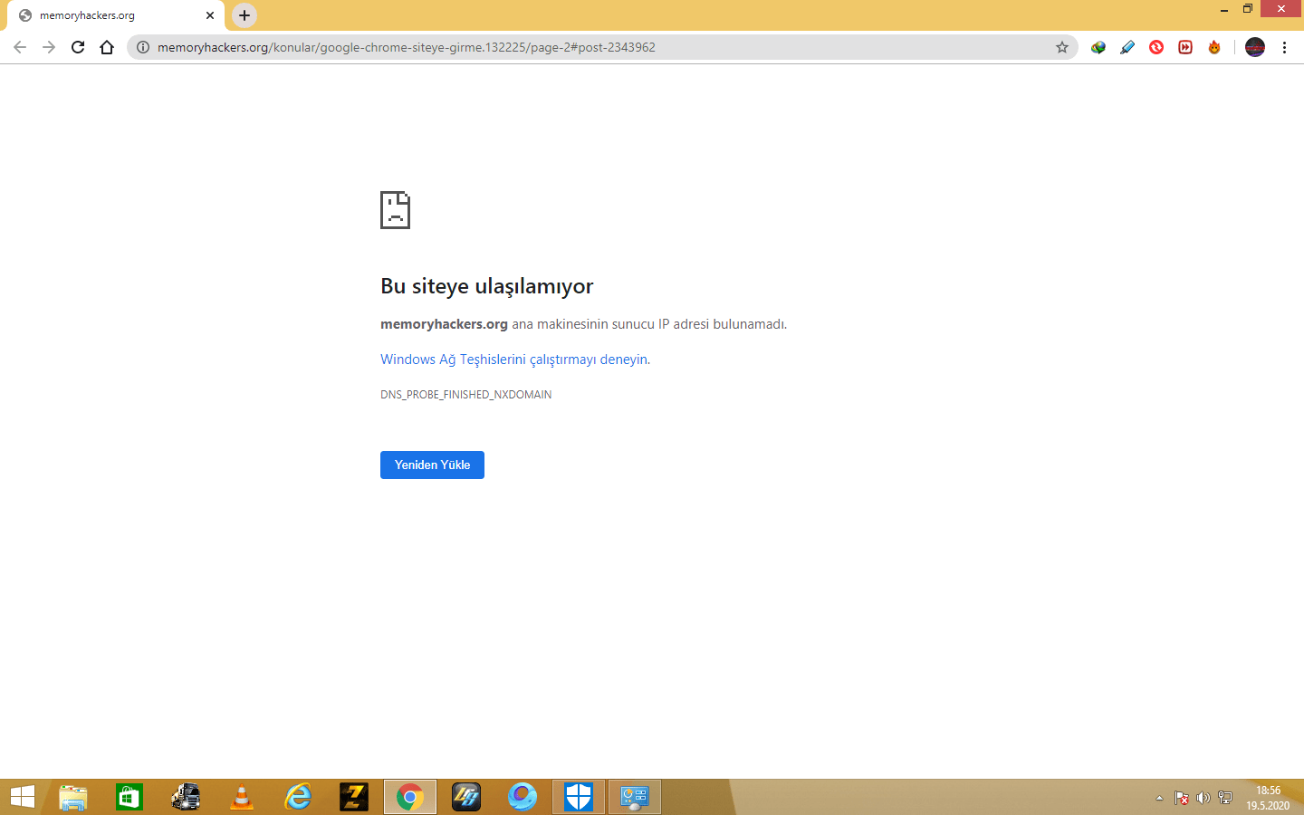The height and width of the screenshot is (815, 1304).
Task: Open Windows Defender shield on taskbar
Action: tap(579, 797)
